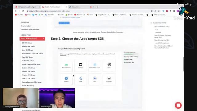The width and height of the screenshot is (197, 111).
Task: Close the All Applications OneSignal tab
Action: click(x=39, y=7)
